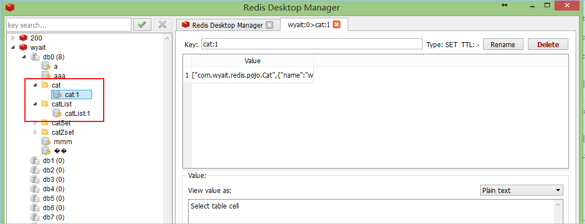The image size is (585, 224).
Task: Click the database icon next to db5 (0)
Action: click(x=35, y=198)
